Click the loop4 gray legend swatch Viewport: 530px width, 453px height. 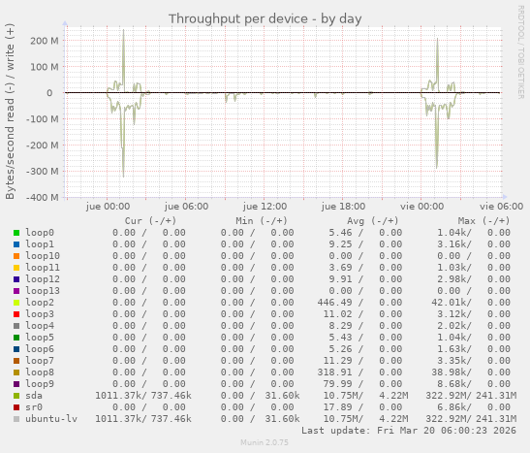[16, 326]
